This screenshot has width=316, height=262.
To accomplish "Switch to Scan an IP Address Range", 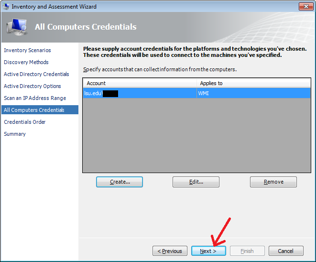I will point(35,98).
